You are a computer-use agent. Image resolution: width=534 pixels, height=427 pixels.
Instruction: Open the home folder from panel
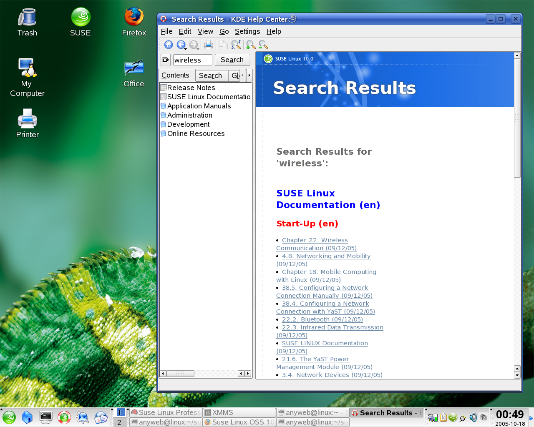click(27, 417)
